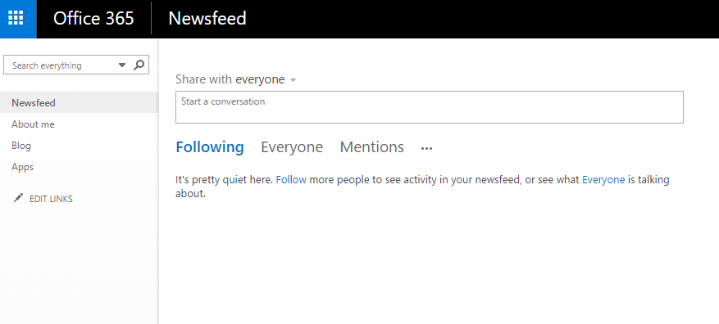Open About me in the sidebar
The width and height of the screenshot is (719, 324).
point(33,124)
